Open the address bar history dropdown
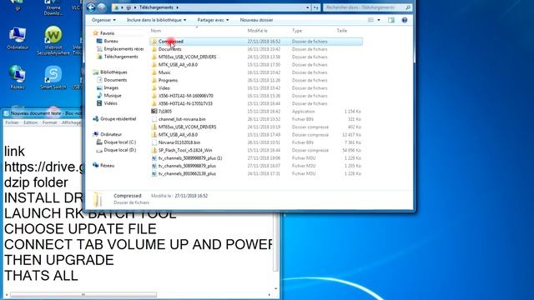 pyautogui.click(x=308, y=7)
